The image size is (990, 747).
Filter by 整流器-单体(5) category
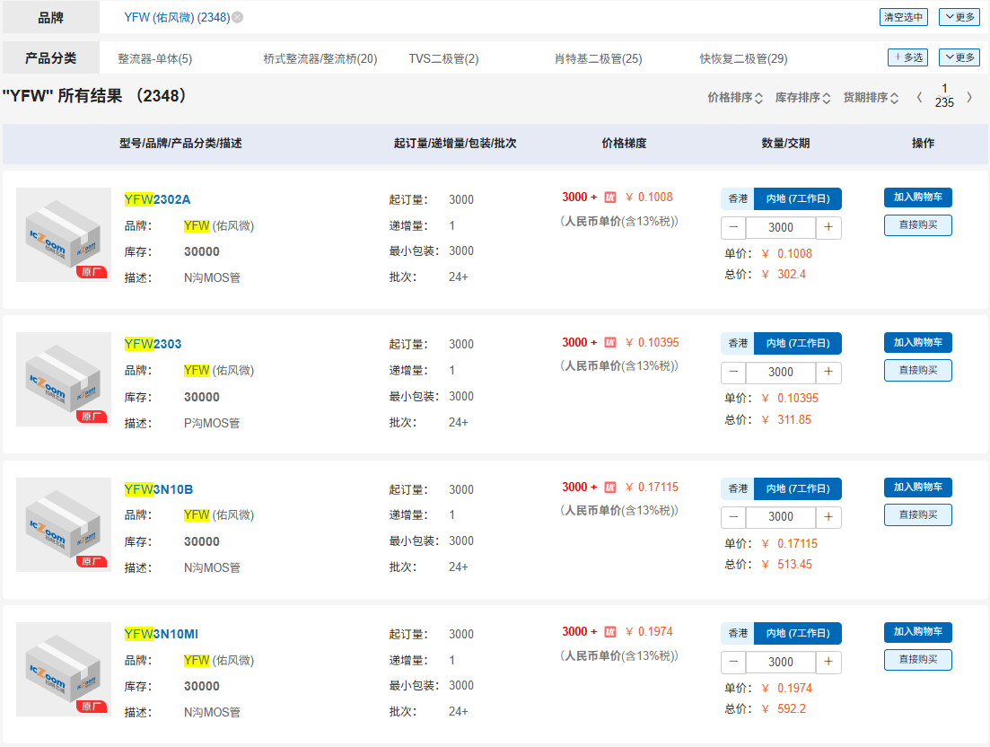[x=154, y=58]
